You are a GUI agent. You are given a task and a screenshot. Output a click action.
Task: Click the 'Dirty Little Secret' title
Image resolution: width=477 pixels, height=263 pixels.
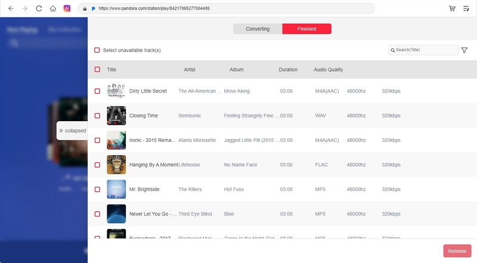[148, 91]
